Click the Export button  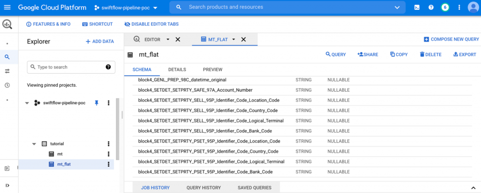pyautogui.click(x=465, y=54)
